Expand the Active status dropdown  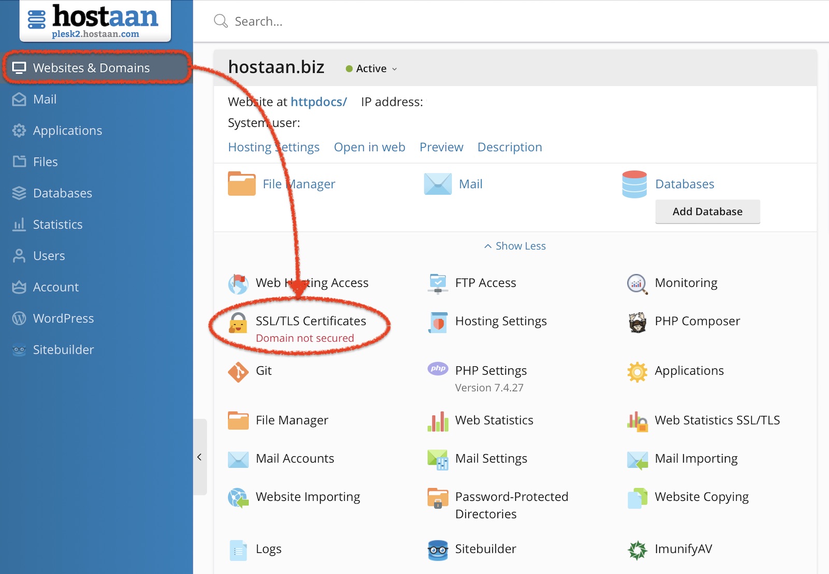[x=371, y=69]
